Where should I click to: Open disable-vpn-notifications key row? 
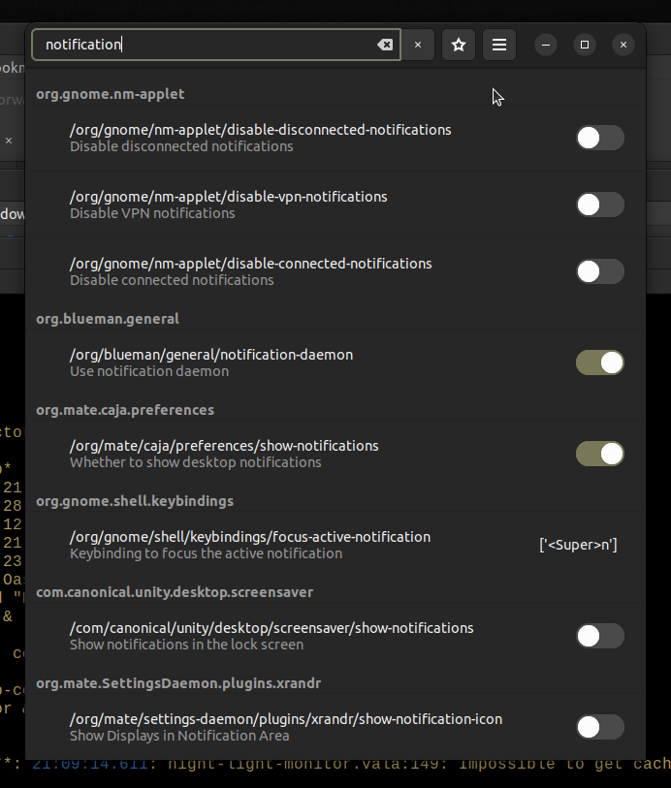(x=229, y=205)
